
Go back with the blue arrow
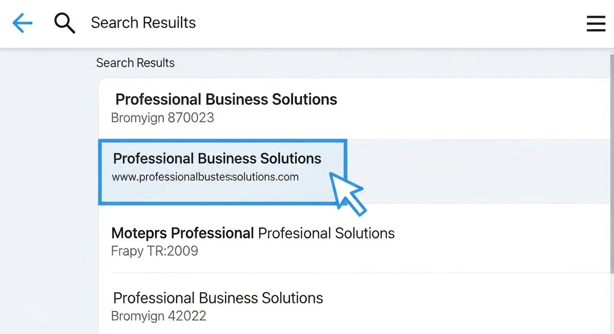click(x=22, y=23)
